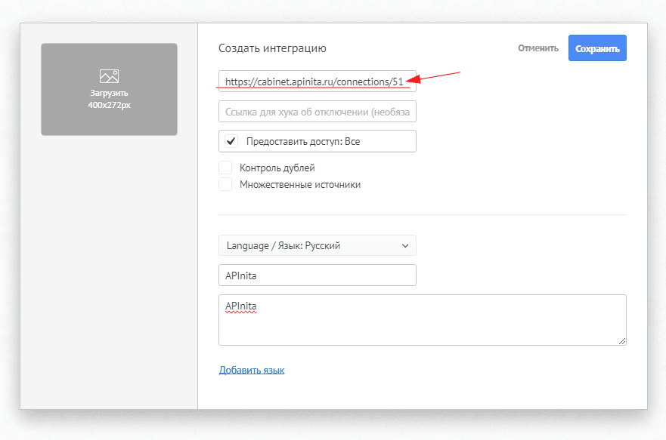Open the Language / Язык: Русский dropdown
Viewport: 666px width, 440px height.
coord(317,245)
